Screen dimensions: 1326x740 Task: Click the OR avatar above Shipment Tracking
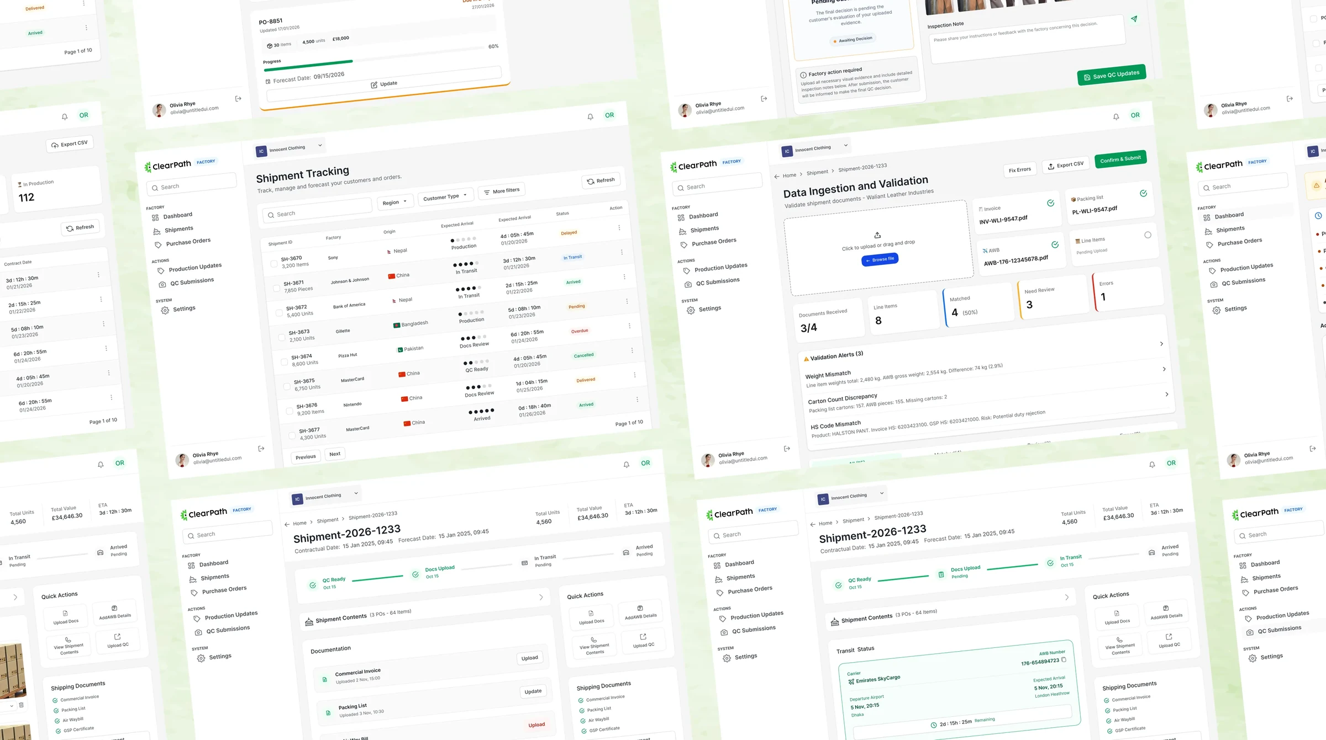pyautogui.click(x=609, y=115)
